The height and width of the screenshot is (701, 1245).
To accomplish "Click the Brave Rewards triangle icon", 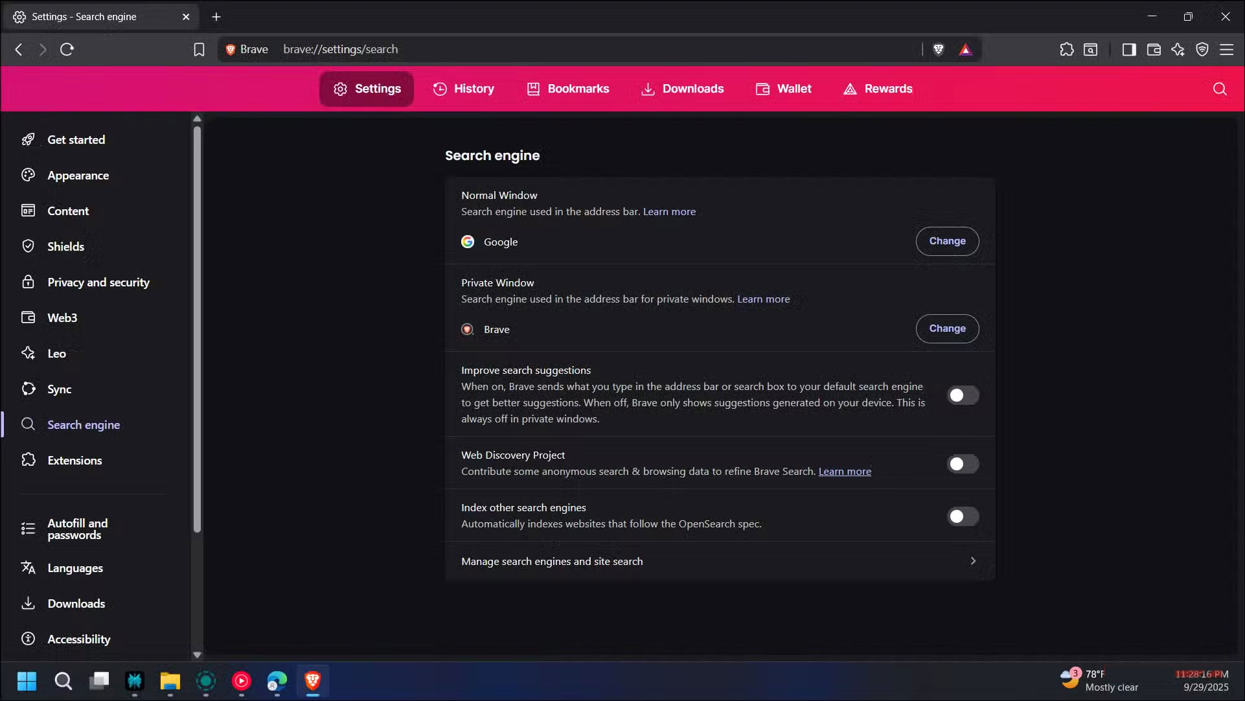I will [x=965, y=49].
